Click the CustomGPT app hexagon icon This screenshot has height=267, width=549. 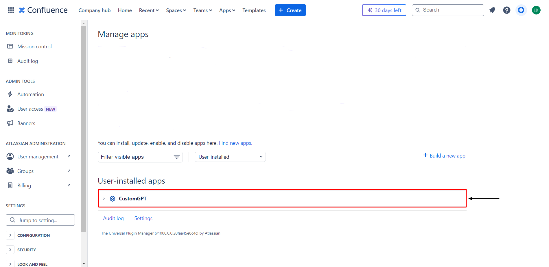click(x=113, y=199)
